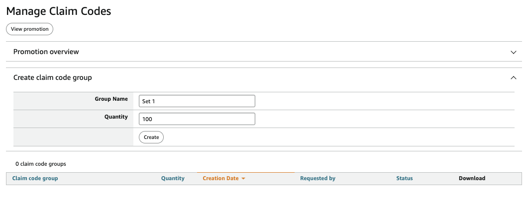Sort by the Requested by column
Viewport: 527px width, 199px height.
(x=317, y=178)
